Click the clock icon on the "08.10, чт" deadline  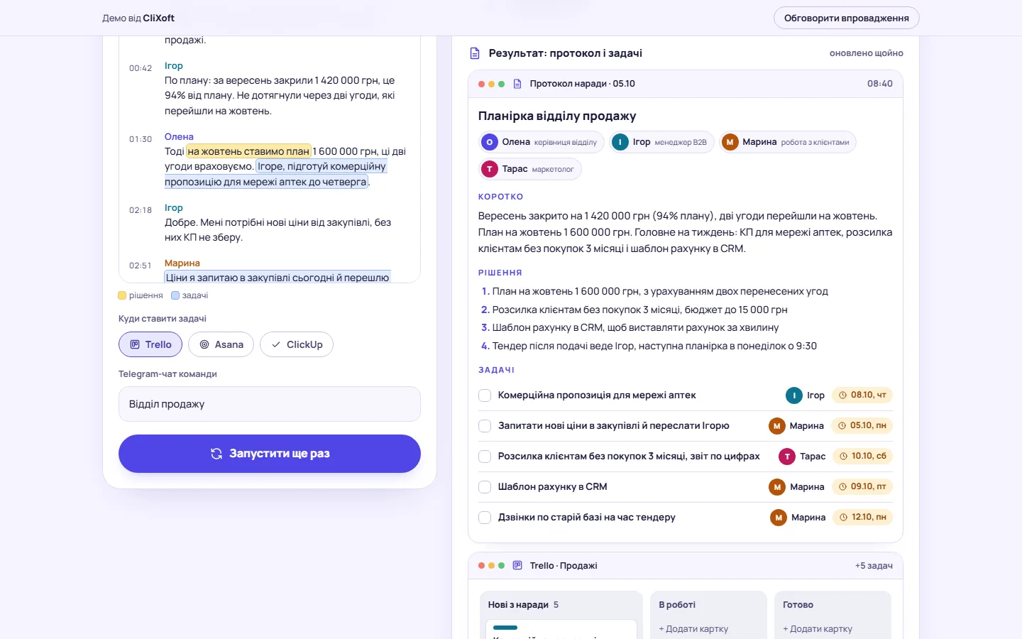pos(843,395)
